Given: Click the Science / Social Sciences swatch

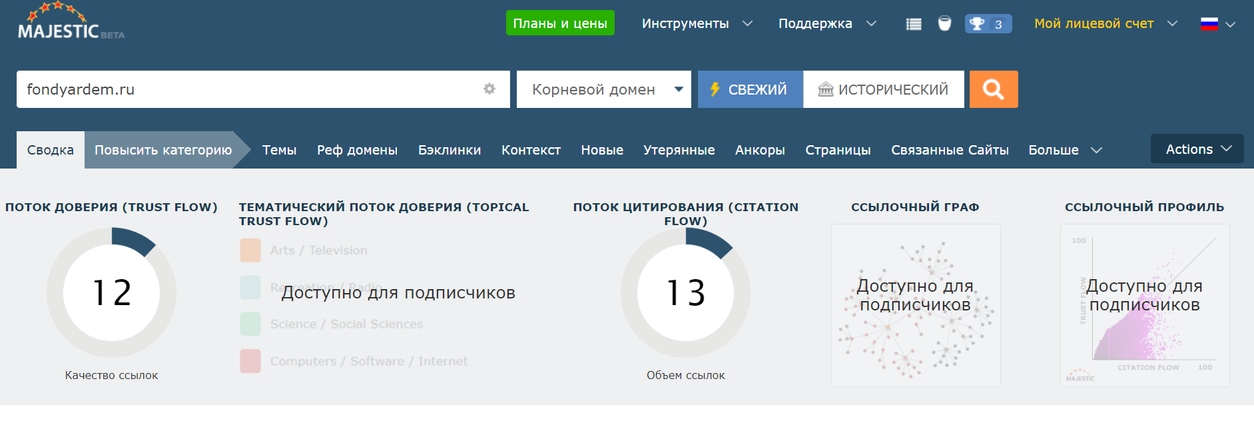Looking at the screenshot, I should click(250, 324).
